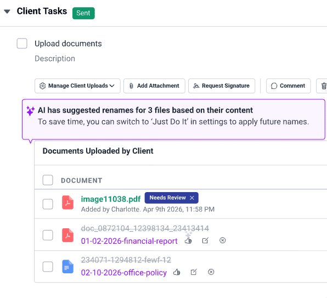Image resolution: width=327 pixels, height=298 pixels.
Task: Select the image11038.pdf row checkbox
Action: point(48,204)
